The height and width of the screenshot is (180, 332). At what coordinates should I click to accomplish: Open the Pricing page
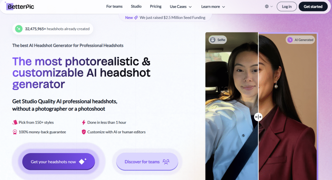tap(156, 6)
